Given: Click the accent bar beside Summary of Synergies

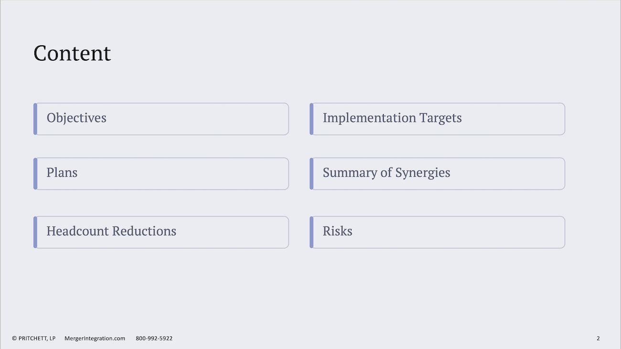Looking at the screenshot, I should [x=311, y=174].
